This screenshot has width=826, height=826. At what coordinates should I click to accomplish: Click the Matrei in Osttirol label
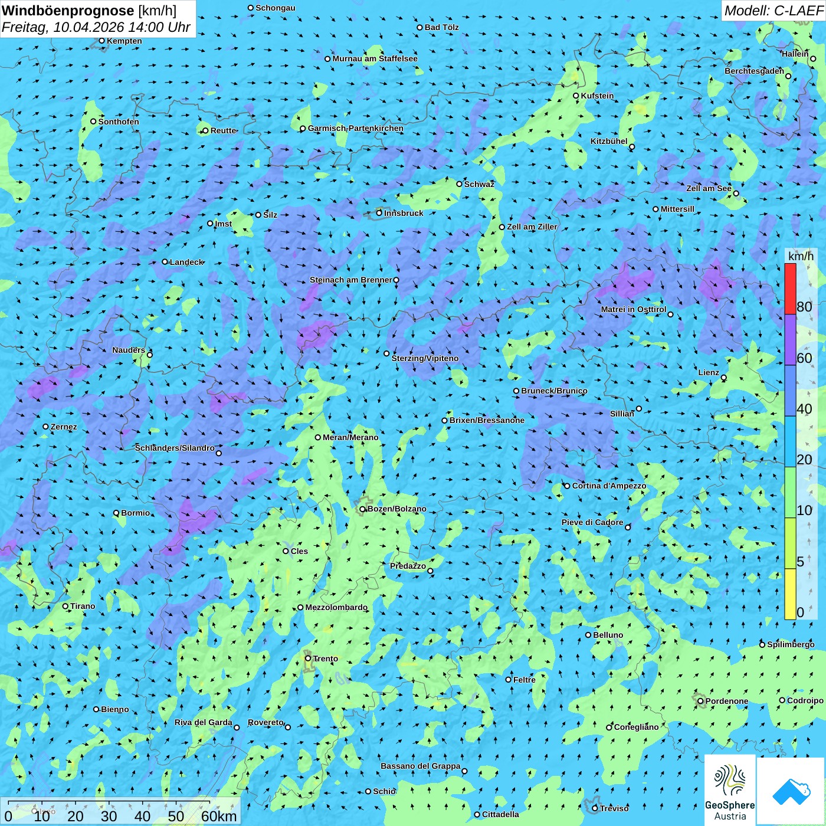[x=634, y=309]
